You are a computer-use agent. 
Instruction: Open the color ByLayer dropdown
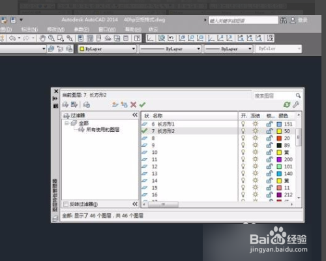pos(107,49)
